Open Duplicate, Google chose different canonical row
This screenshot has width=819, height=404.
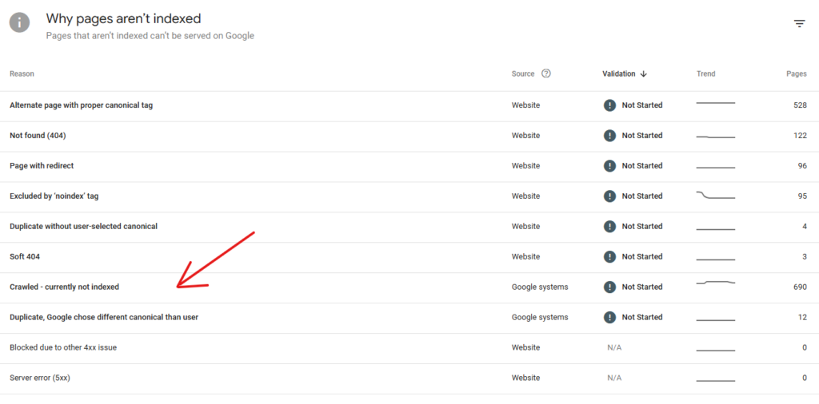pos(104,318)
